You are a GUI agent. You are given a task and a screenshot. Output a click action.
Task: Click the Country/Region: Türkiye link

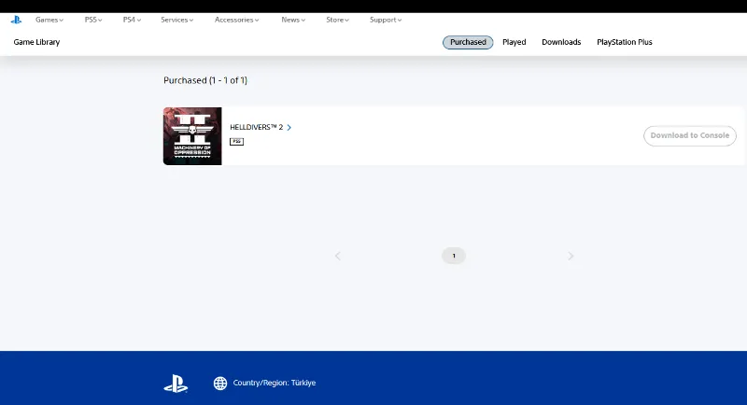275,384
